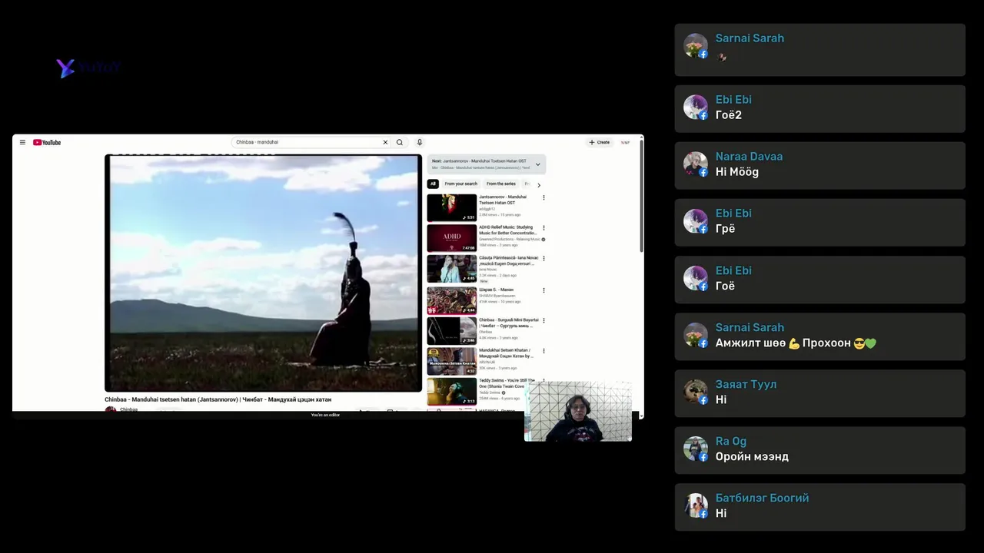Click the comment text Амжилт шөө Прохоон
The width and height of the screenshot is (984, 553).
pyautogui.click(x=796, y=343)
